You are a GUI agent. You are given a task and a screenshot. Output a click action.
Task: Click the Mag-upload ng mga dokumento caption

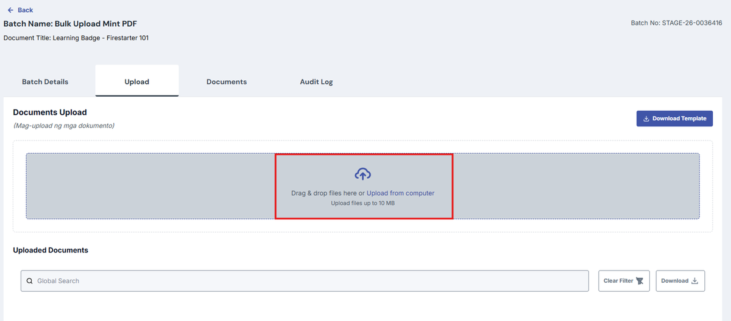click(x=64, y=126)
